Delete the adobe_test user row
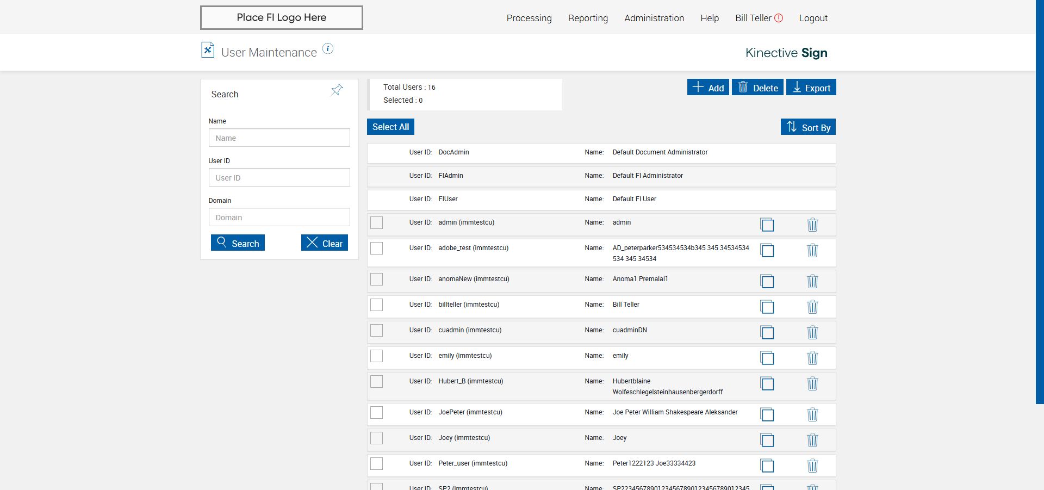Image resolution: width=1044 pixels, height=490 pixels. pyautogui.click(x=812, y=250)
